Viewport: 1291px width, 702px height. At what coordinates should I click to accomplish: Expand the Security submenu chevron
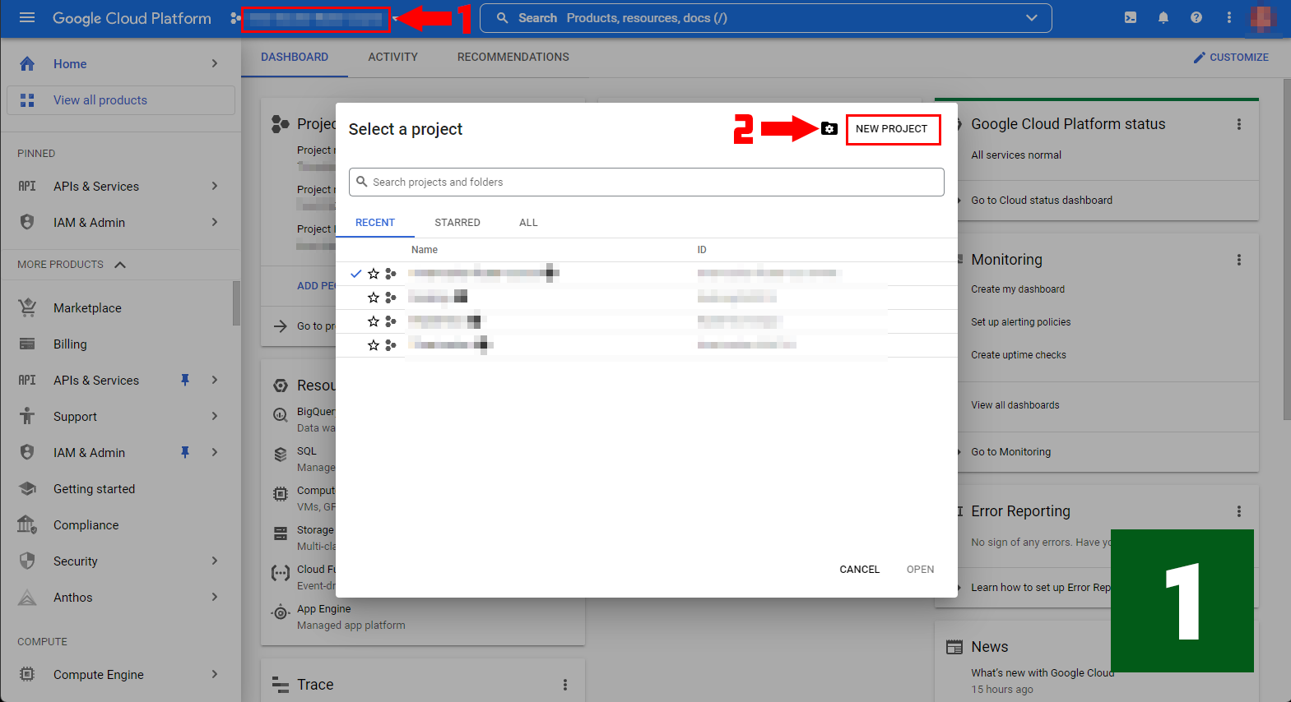[x=215, y=561]
